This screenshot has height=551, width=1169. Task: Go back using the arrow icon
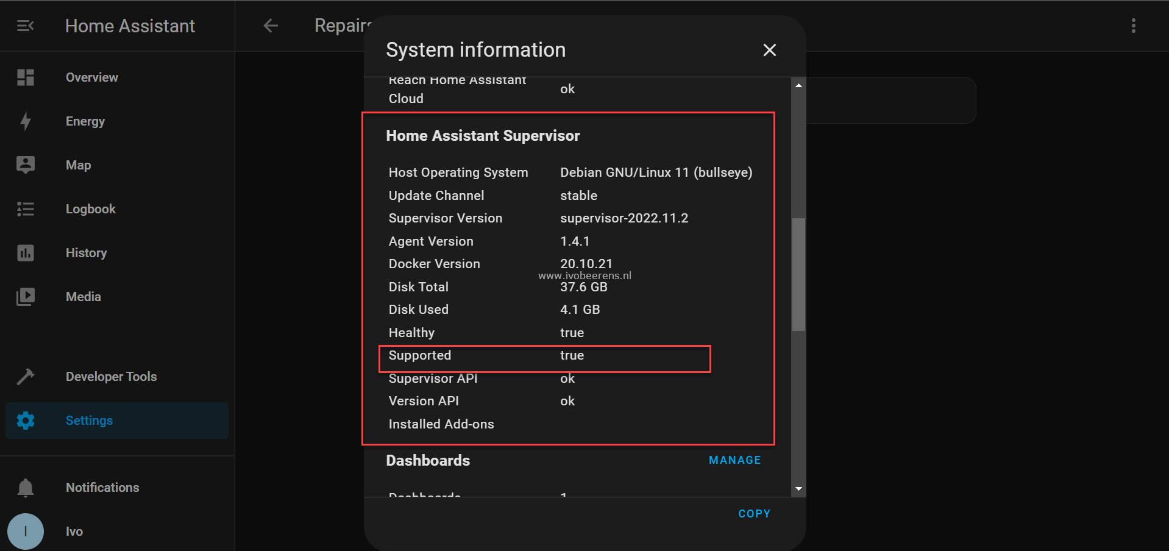[271, 26]
